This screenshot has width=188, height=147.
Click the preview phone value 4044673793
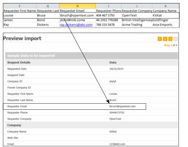117,112
